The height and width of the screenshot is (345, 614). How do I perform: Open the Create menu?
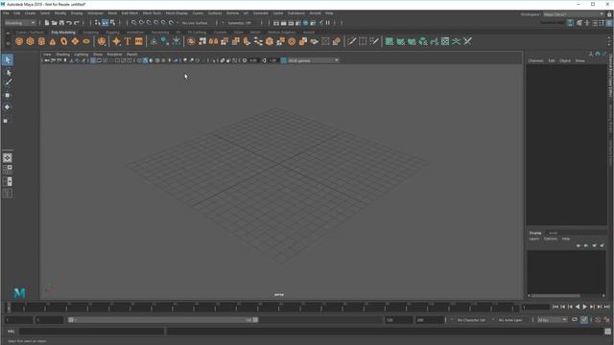click(30, 13)
